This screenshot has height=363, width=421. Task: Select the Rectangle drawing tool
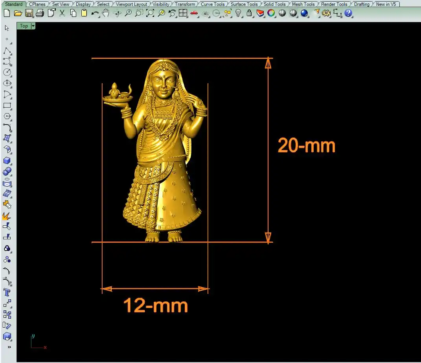(7, 105)
